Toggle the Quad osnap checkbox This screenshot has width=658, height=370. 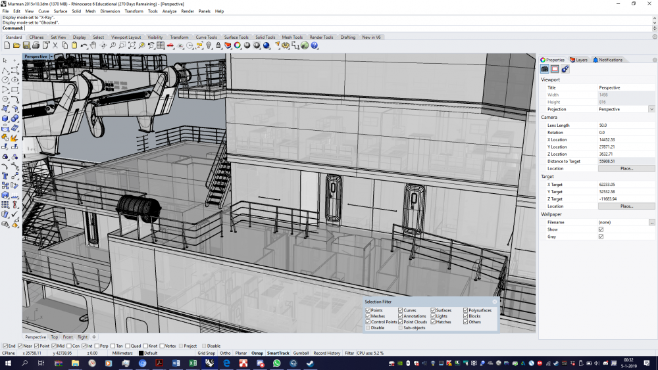128,346
